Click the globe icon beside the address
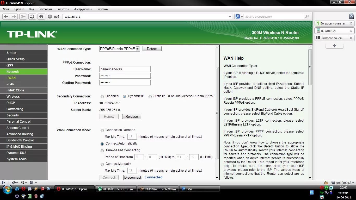This screenshot has width=356, height=200. (x=50, y=16)
